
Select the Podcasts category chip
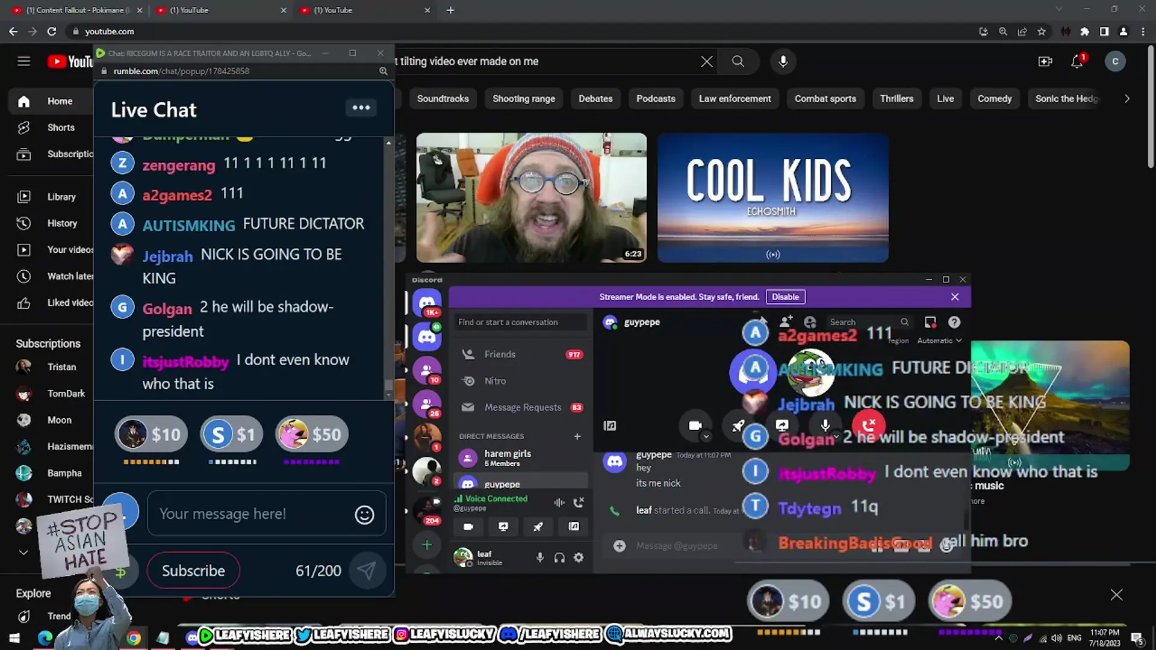point(656,99)
